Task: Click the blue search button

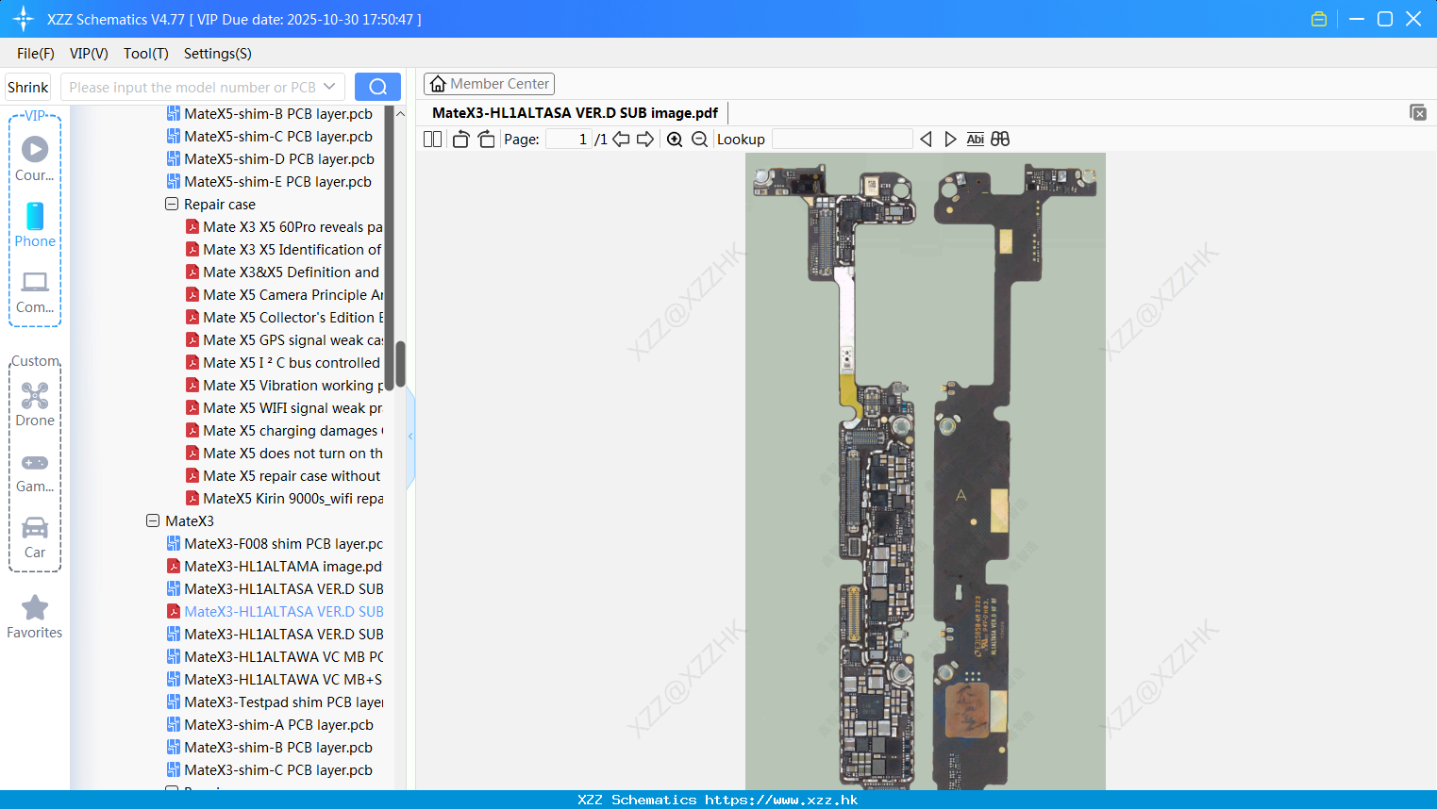Action: [x=377, y=87]
